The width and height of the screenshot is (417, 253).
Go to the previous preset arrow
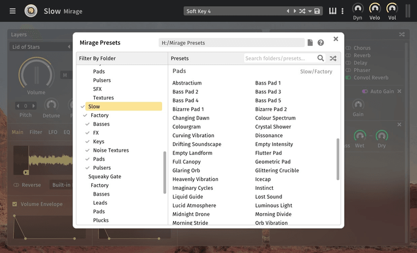tap(288, 11)
